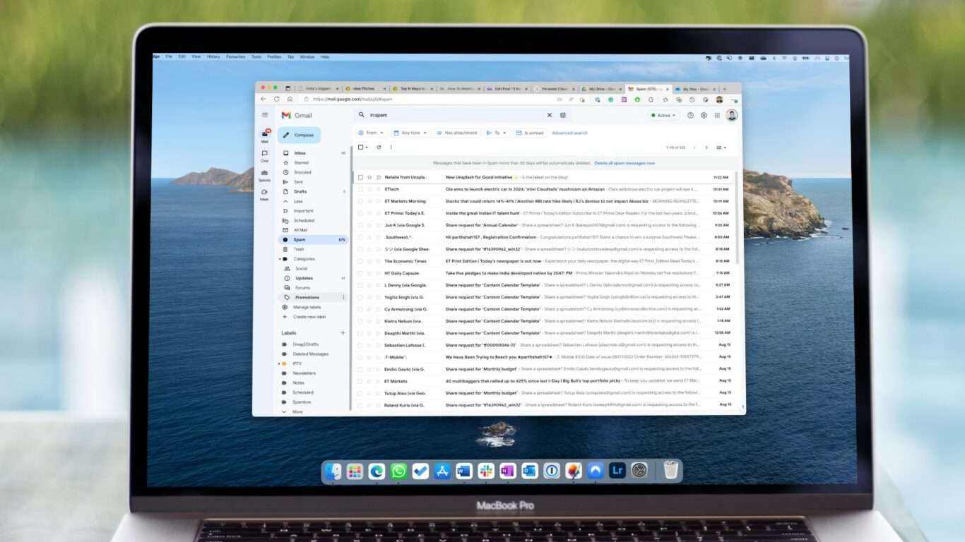Tick the checkbox for Natalie from Unsplash email
This screenshot has width=965, height=542.
(360, 177)
